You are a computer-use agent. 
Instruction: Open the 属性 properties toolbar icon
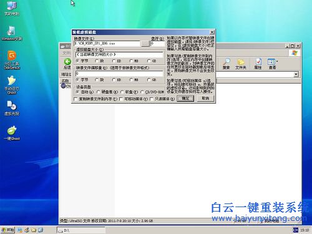click(258, 64)
